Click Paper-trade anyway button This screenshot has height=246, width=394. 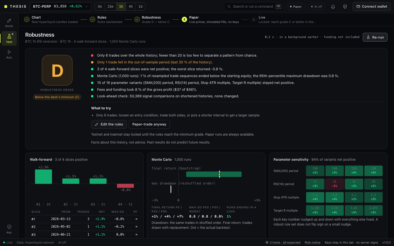(x=149, y=124)
